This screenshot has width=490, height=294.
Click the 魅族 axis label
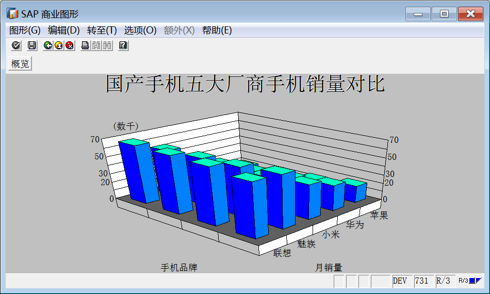[x=306, y=243]
